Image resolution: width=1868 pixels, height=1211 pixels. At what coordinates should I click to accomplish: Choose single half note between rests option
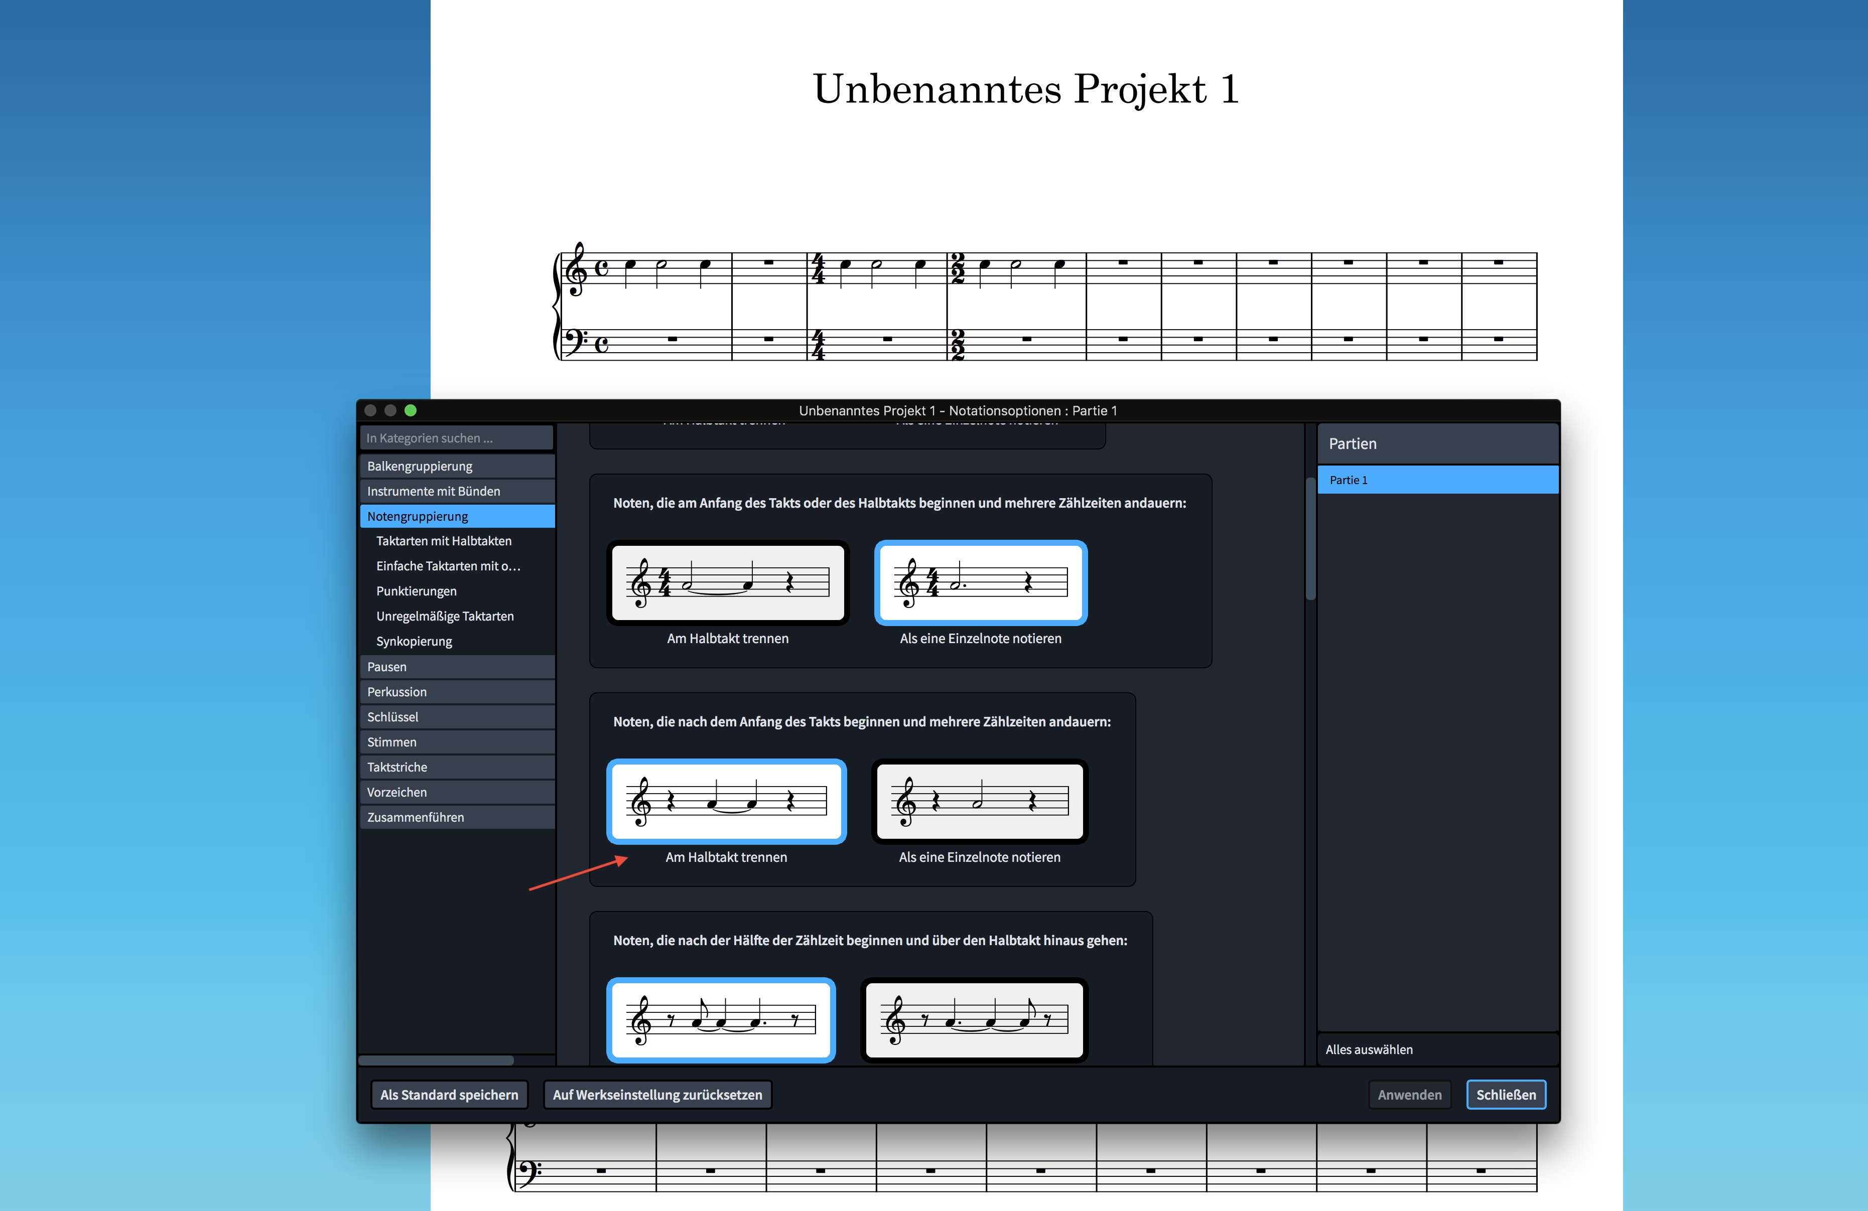pos(980,801)
